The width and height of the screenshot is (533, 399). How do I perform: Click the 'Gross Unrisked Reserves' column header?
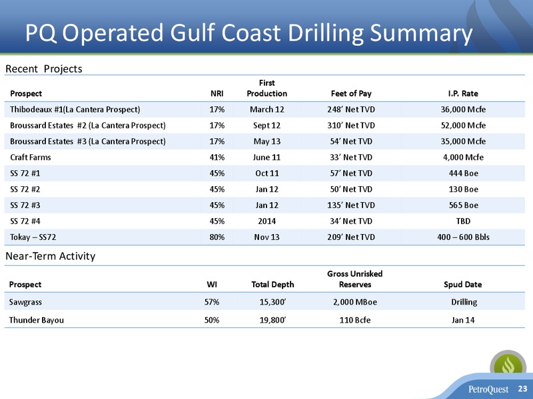tap(355, 279)
